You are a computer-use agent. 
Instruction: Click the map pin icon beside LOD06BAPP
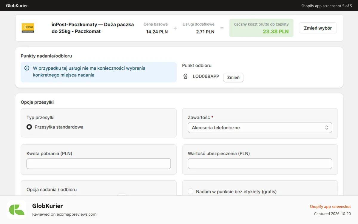point(185,76)
